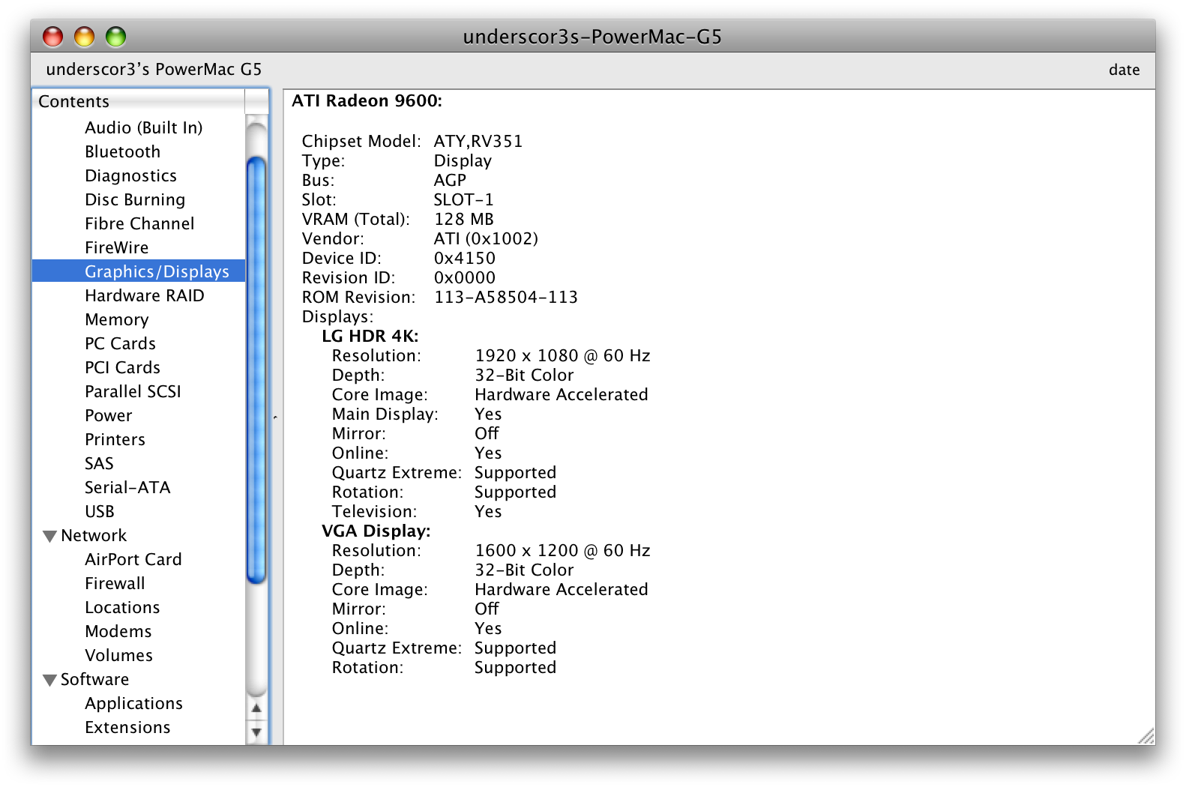
Task: Click the window resize grip corner
Action: [1146, 736]
